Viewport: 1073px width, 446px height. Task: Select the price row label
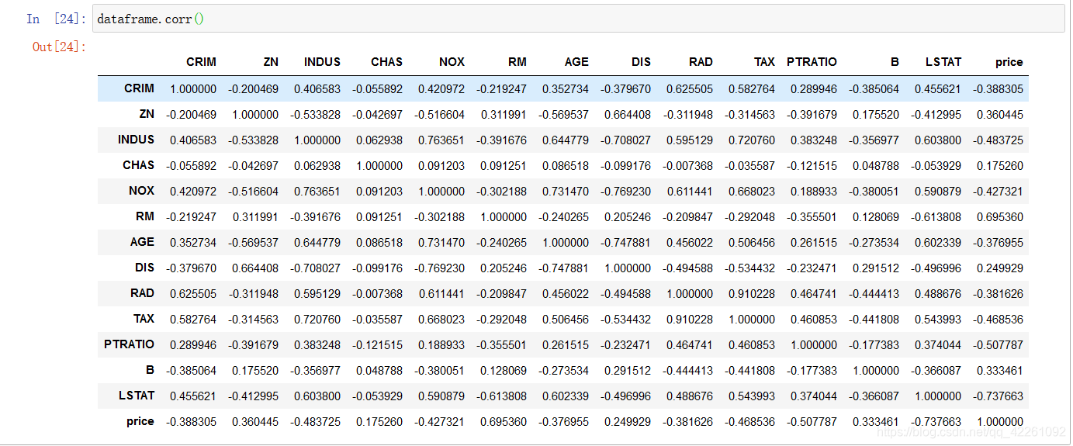[x=140, y=421]
